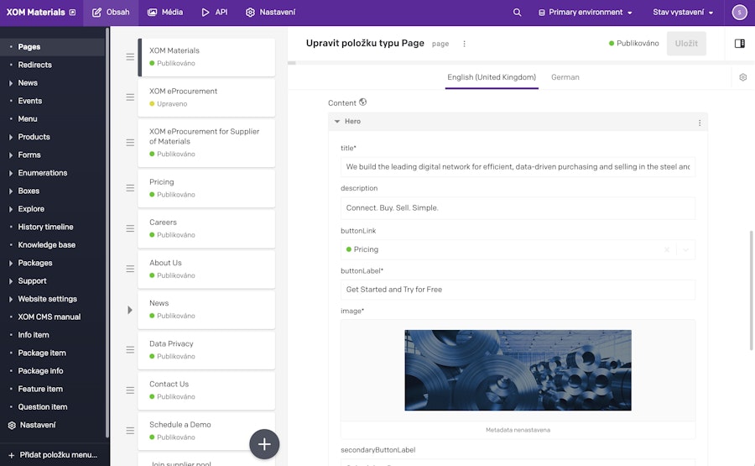Switch to English (United Kingdom) tab
The image size is (755, 466).
[x=491, y=77]
